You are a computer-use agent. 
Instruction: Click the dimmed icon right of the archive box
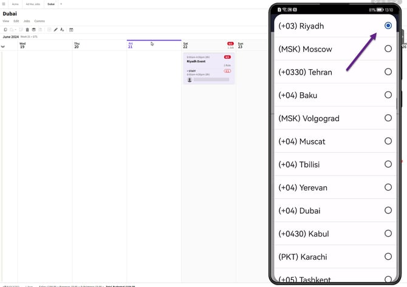point(40,30)
